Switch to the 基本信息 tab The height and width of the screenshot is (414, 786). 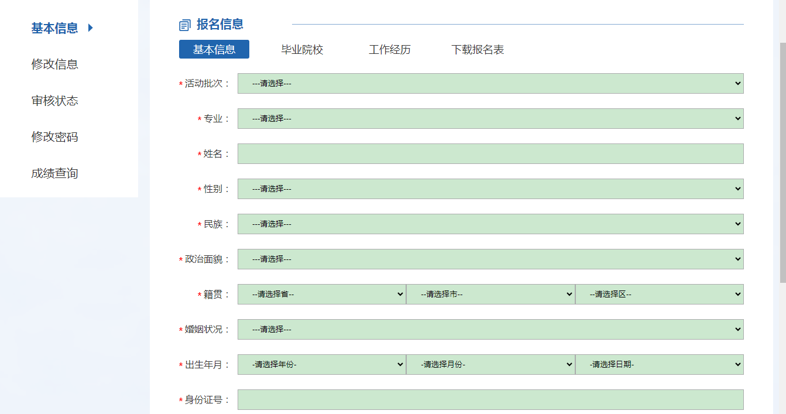[x=214, y=49]
